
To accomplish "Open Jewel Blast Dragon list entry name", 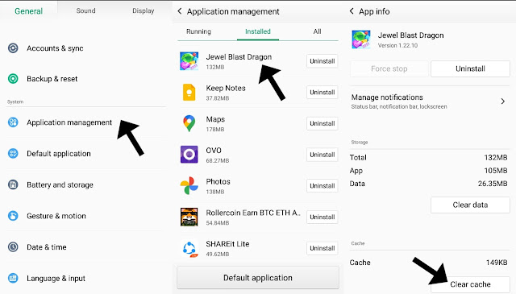I will [x=239, y=57].
